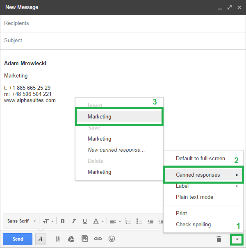Expand the Canned responses submenu
246x248 pixels.
click(x=203, y=175)
